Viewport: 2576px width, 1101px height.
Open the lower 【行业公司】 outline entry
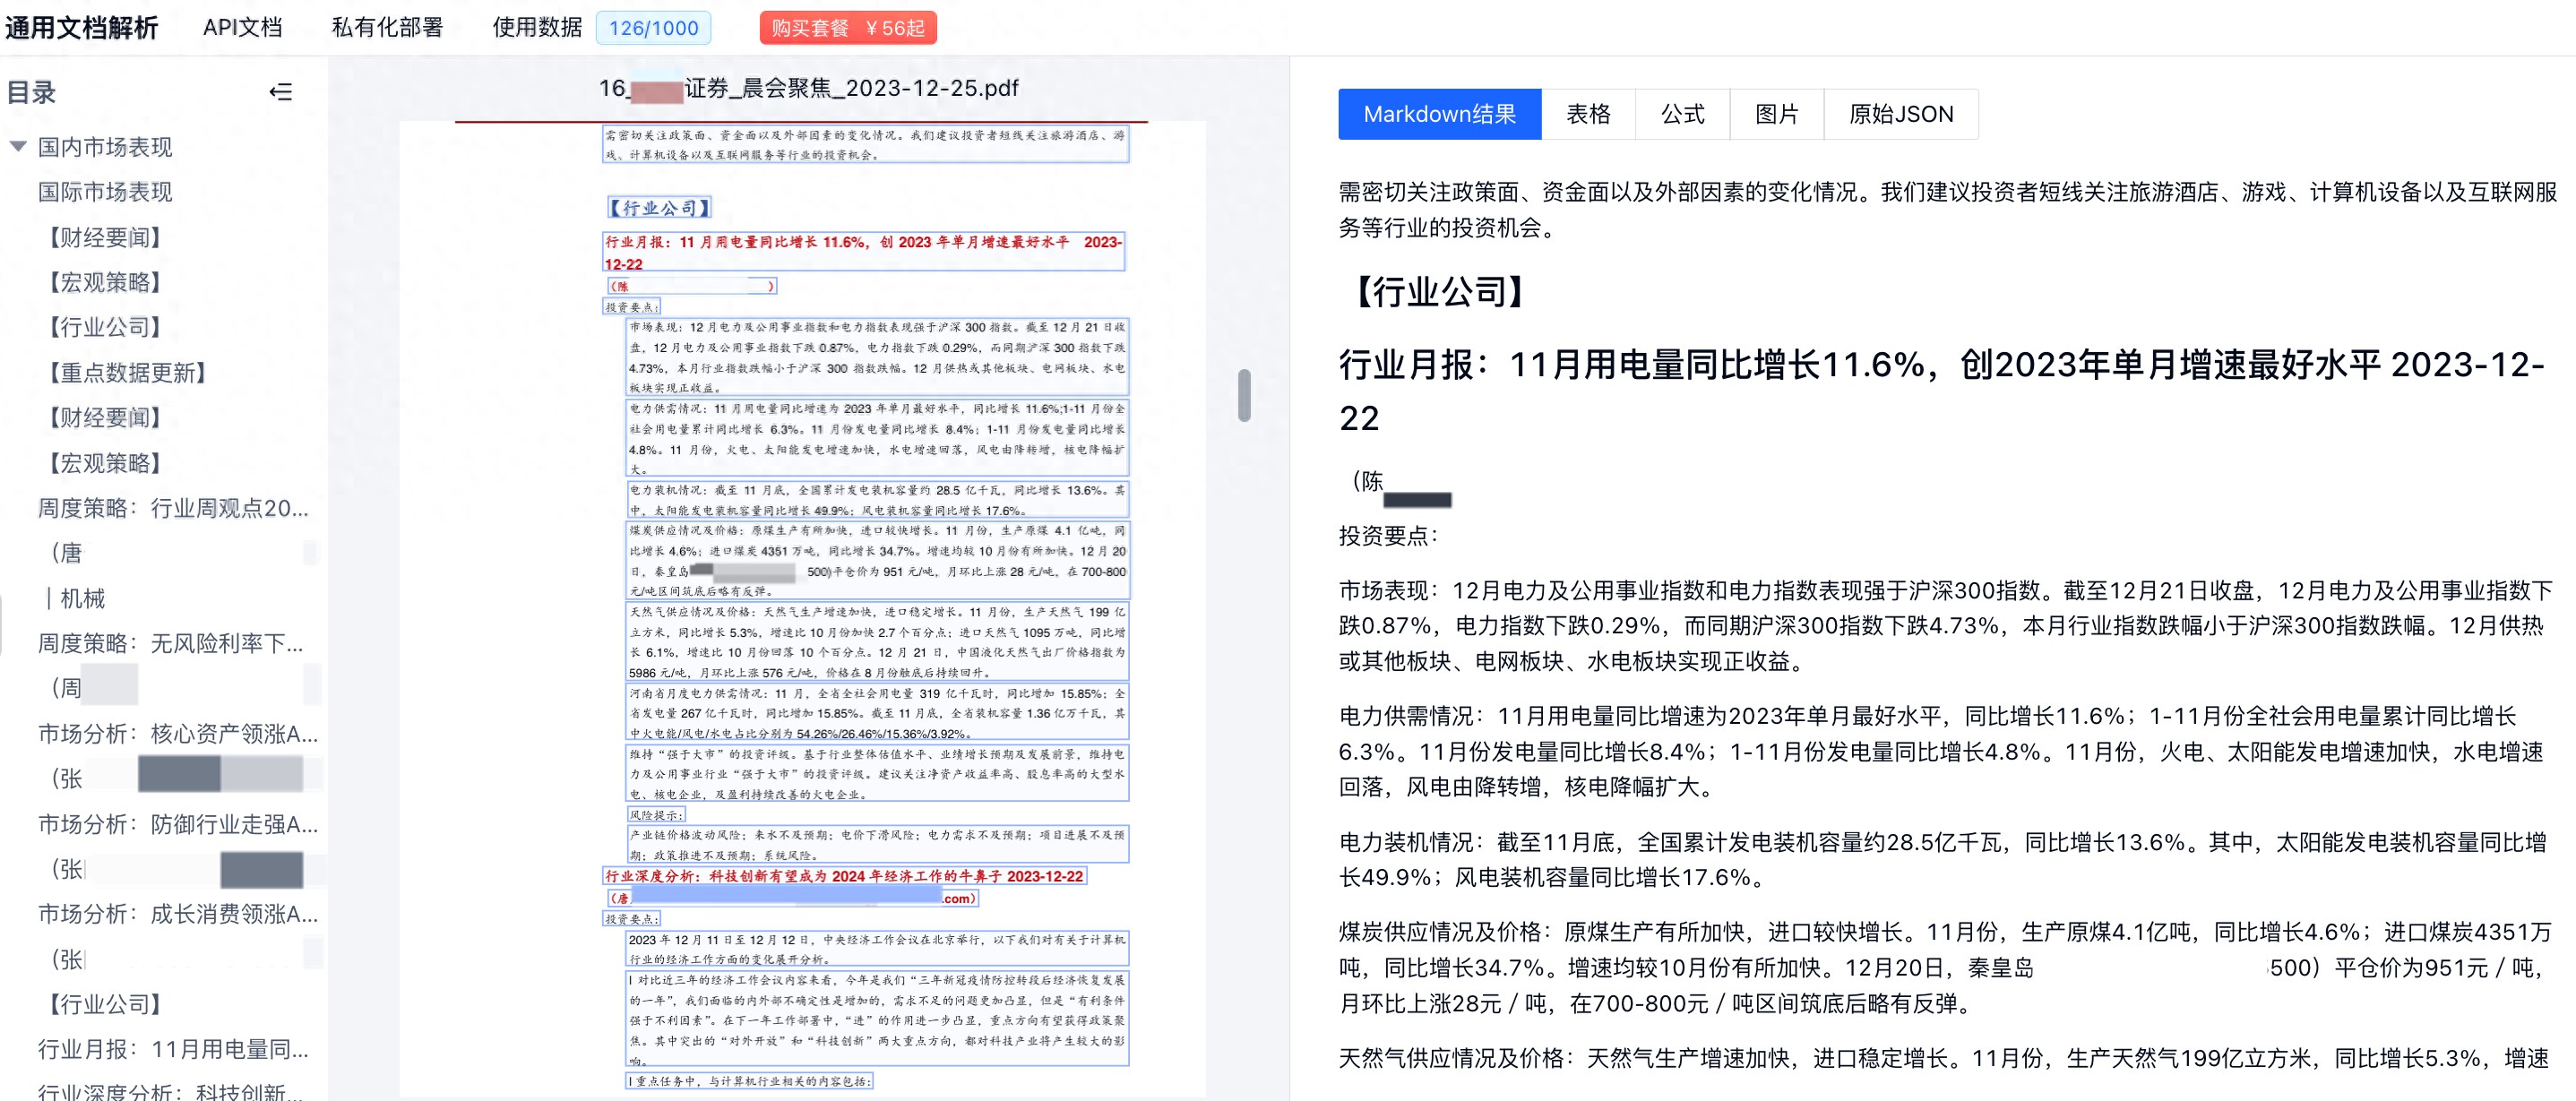coord(105,1004)
